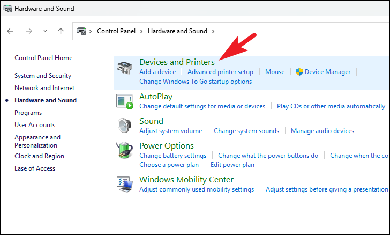Open the Power Options heading

pos(167,146)
